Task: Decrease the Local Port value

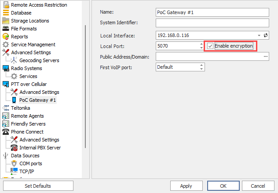Action: [201, 48]
